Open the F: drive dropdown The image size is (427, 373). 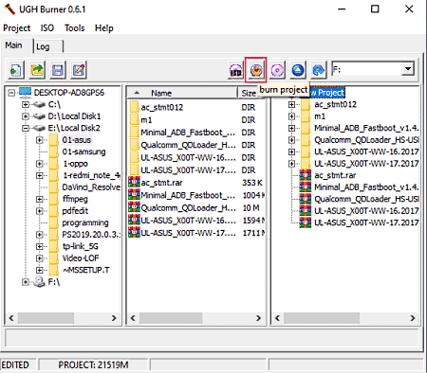coord(408,69)
